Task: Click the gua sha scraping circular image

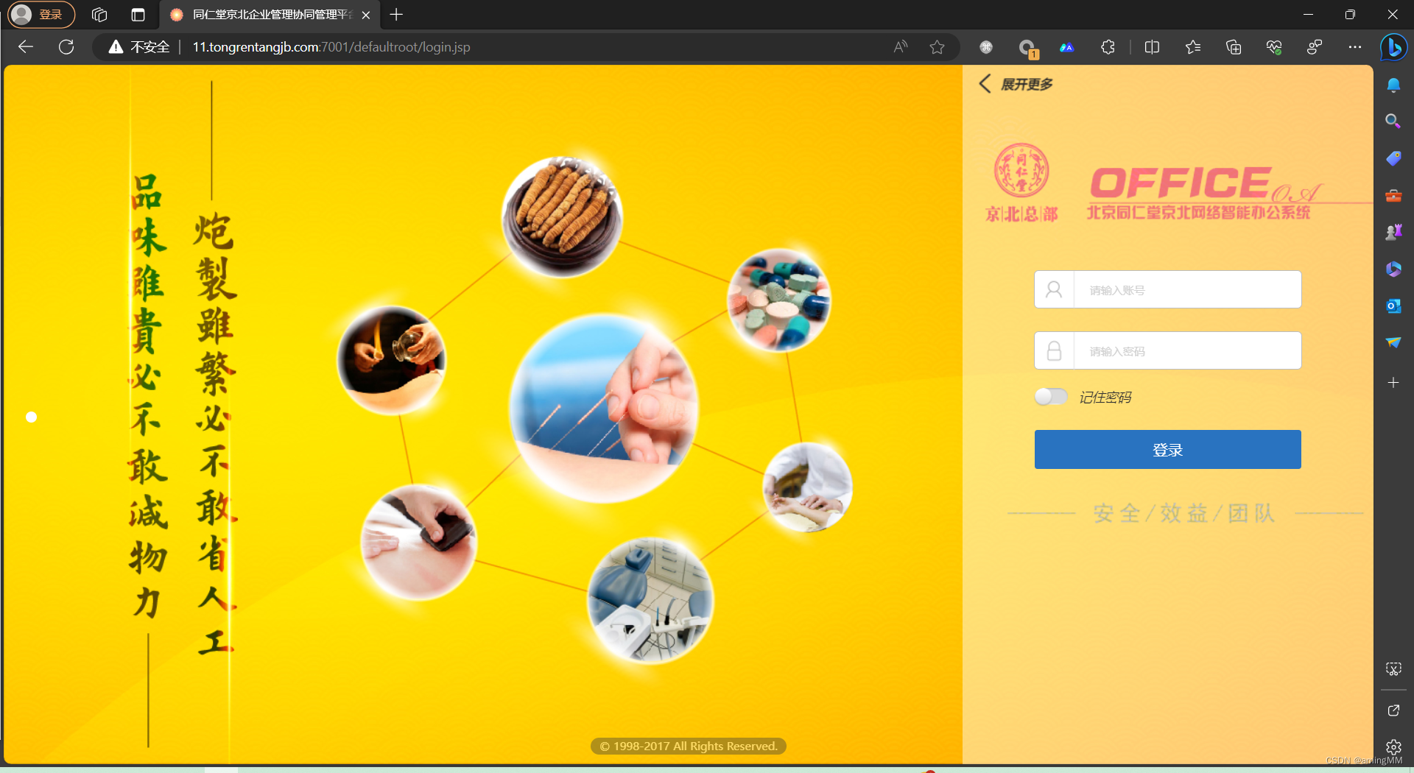Action: [x=418, y=542]
